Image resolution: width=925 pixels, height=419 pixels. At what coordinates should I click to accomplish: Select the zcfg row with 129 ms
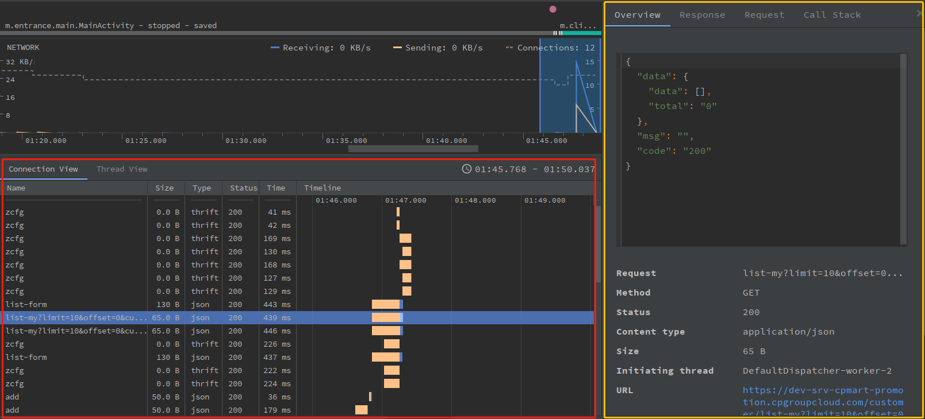pos(298,291)
